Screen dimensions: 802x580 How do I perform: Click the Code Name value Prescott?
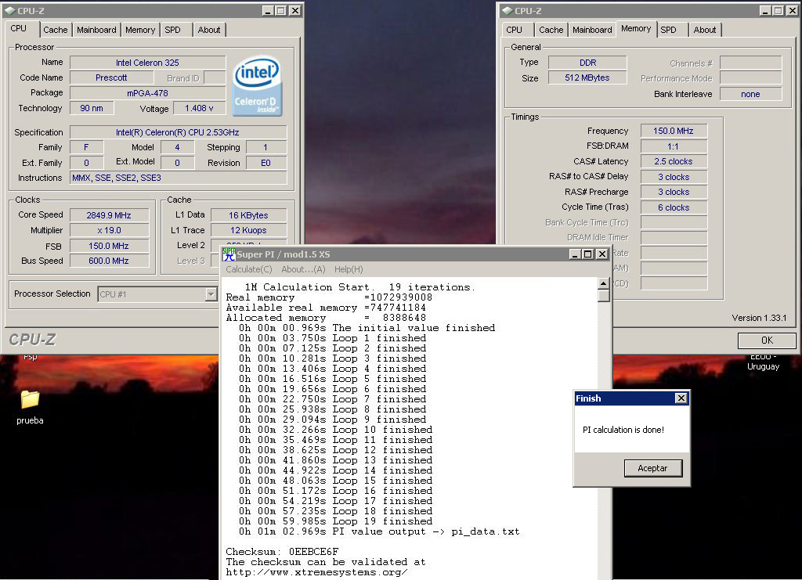[111, 77]
